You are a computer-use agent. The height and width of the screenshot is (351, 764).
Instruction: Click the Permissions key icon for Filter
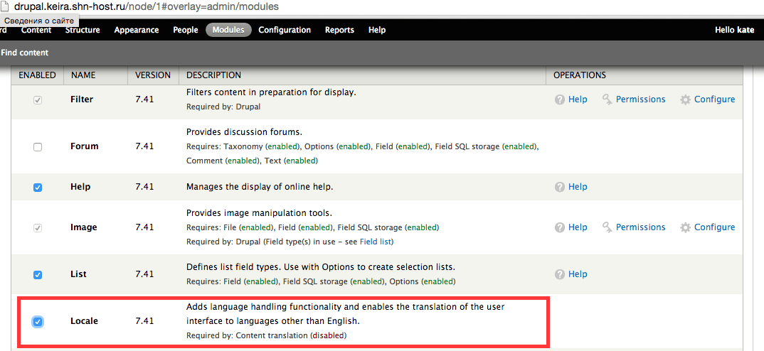coord(607,99)
